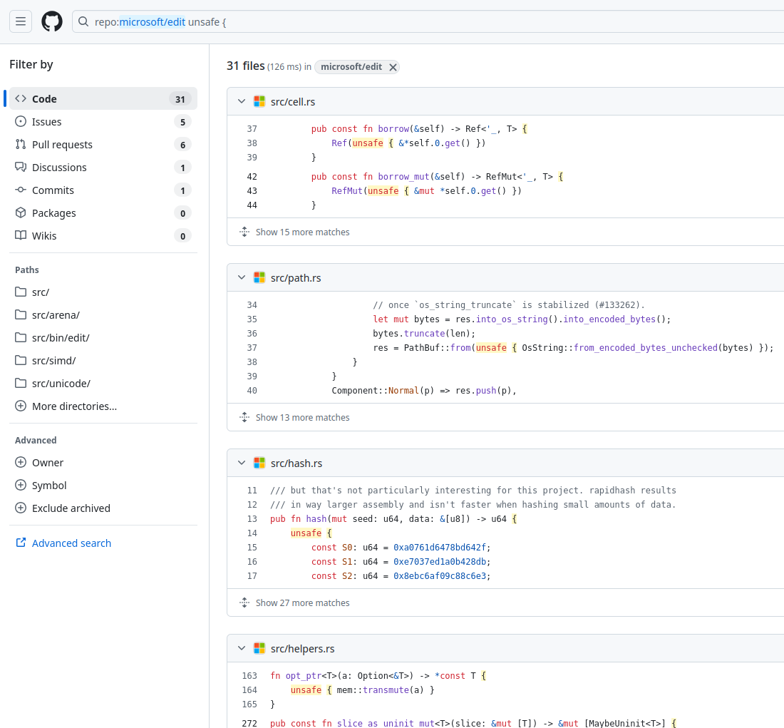Viewport: 784px width, 728px height.
Task: Open the src/cell.rs file link
Action: pos(293,101)
